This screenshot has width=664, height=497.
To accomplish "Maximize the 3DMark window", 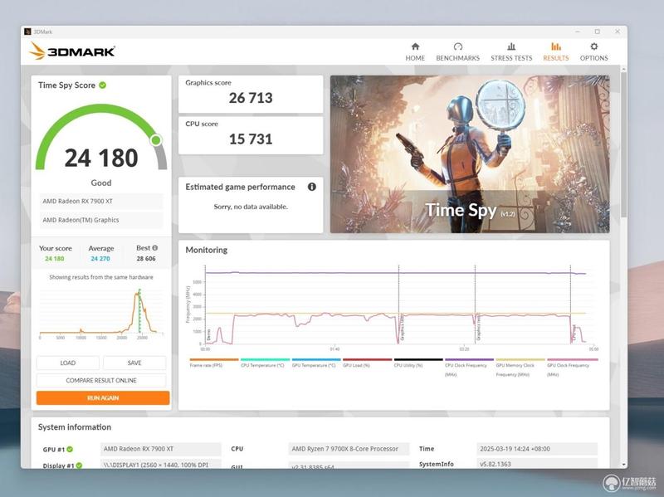I will pyautogui.click(x=597, y=32).
